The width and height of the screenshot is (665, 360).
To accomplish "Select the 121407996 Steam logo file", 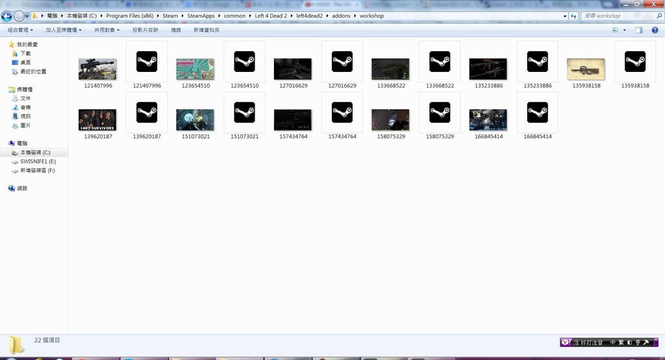I will point(147,62).
